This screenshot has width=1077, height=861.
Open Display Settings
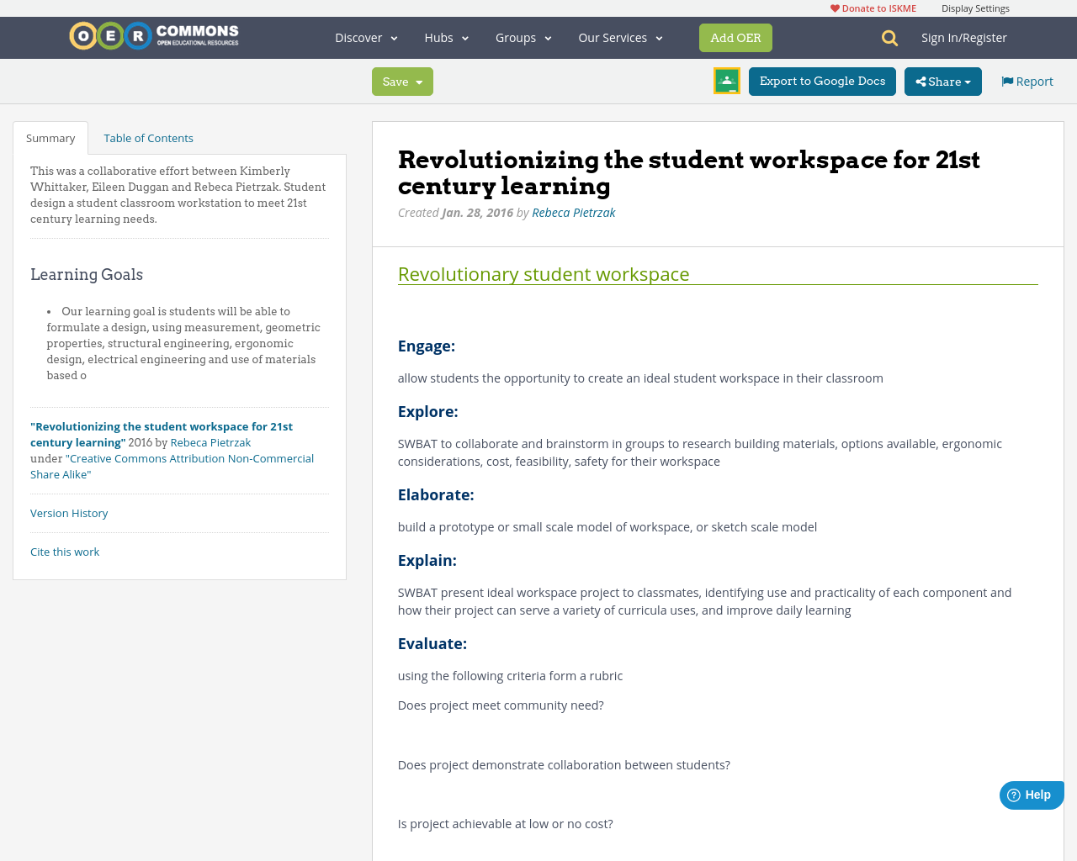tap(975, 8)
